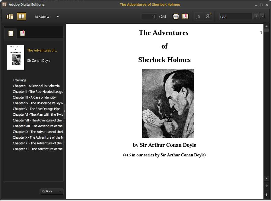Go to next find result arrow
Image resolution: width=271 pixels, height=201 pixels.
coord(262,17)
